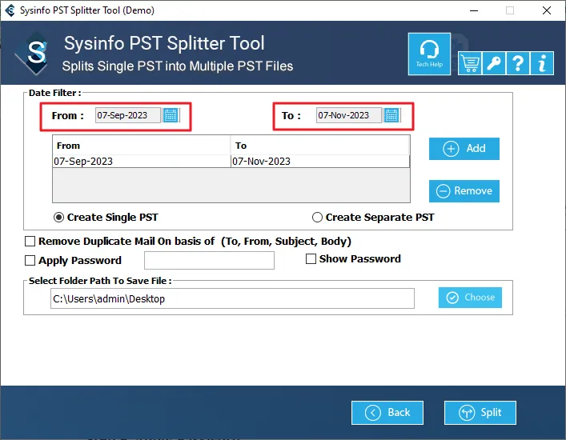Screen dimensions: 566x440
Task: Focus the password input box
Action: 210,260
